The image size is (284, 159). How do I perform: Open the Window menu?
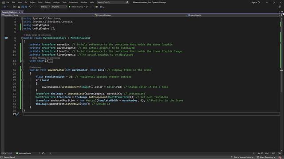click(84, 2)
